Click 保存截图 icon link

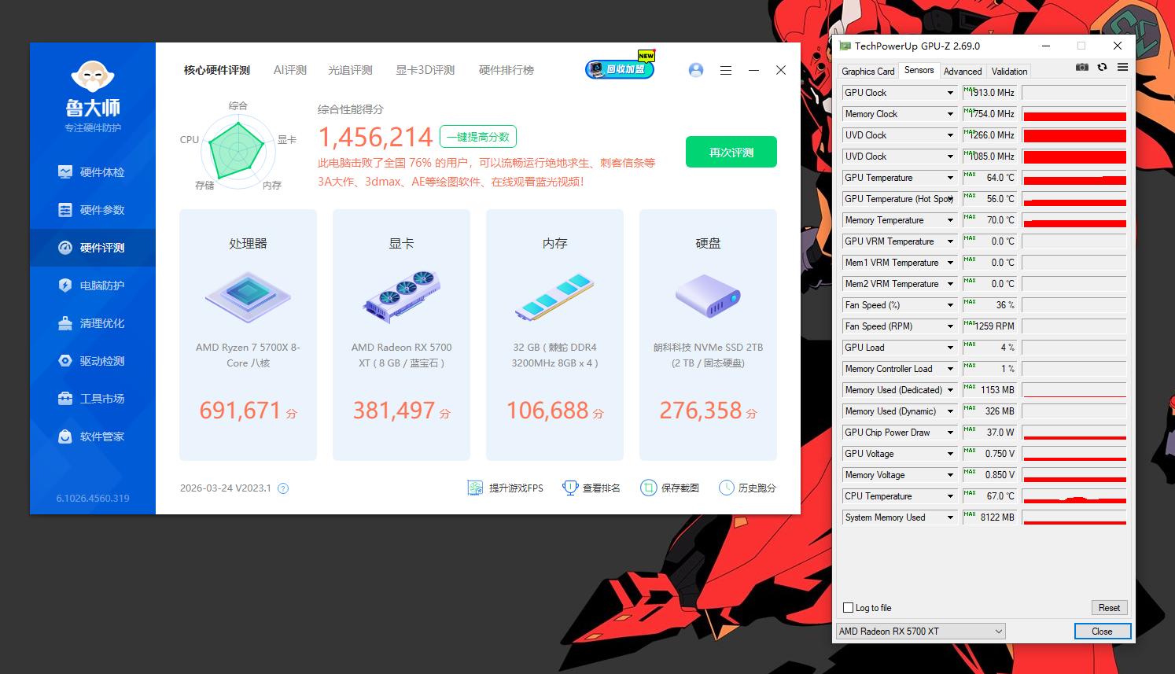tap(670, 488)
